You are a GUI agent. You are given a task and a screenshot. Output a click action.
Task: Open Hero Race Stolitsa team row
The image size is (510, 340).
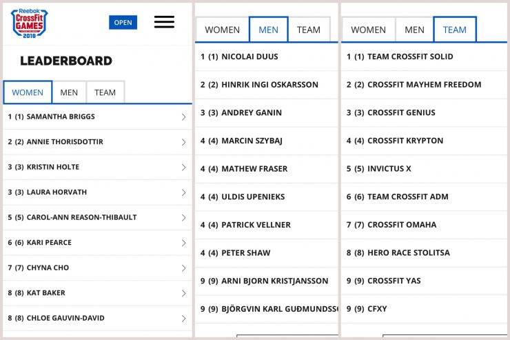coord(424,253)
